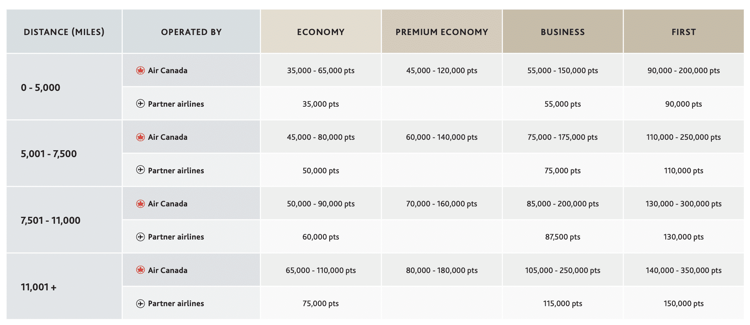
Task: Click the 87,500 pts Business cell
Action: (x=562, y=237)
